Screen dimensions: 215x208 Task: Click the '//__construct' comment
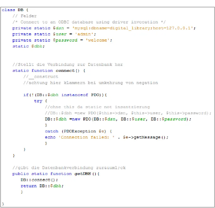41,77
